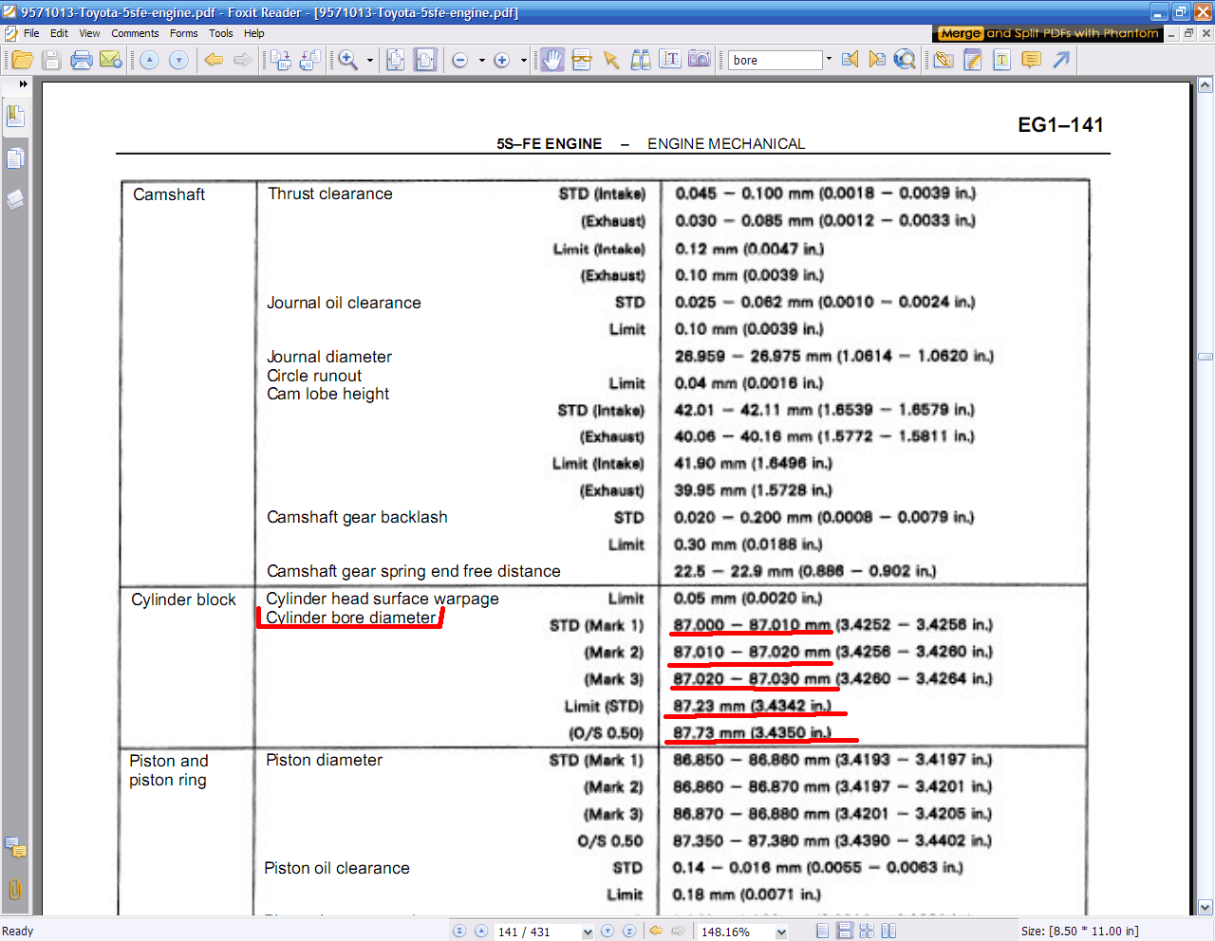This screenshot has height=941, width=1215.
Task: Open the File menu
Action: [31, 33]
